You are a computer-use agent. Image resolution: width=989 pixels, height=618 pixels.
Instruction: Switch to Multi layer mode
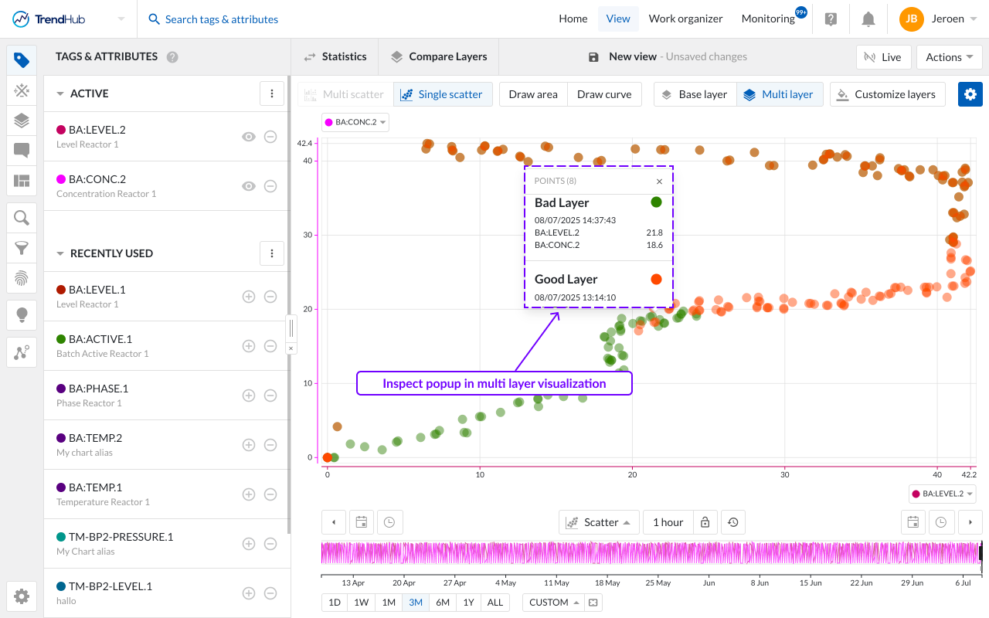coord(780,94)
